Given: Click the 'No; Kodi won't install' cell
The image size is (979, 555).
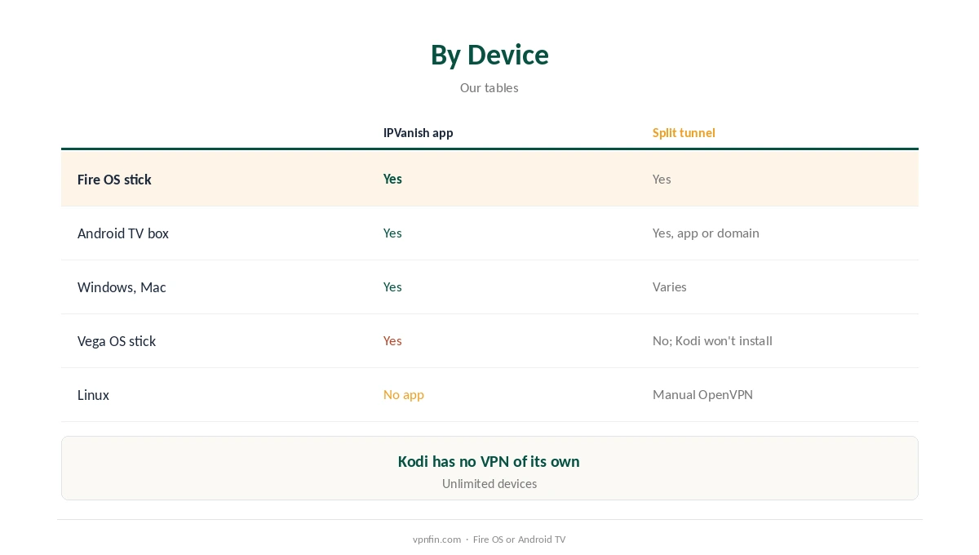Looking at the screenshot, I should click(712, 340).
